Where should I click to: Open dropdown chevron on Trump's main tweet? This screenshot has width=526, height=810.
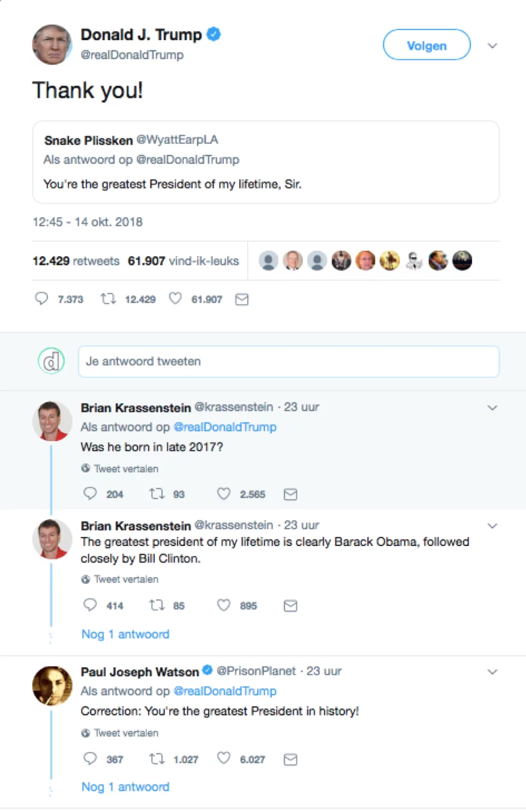click(x=492, y=46)
